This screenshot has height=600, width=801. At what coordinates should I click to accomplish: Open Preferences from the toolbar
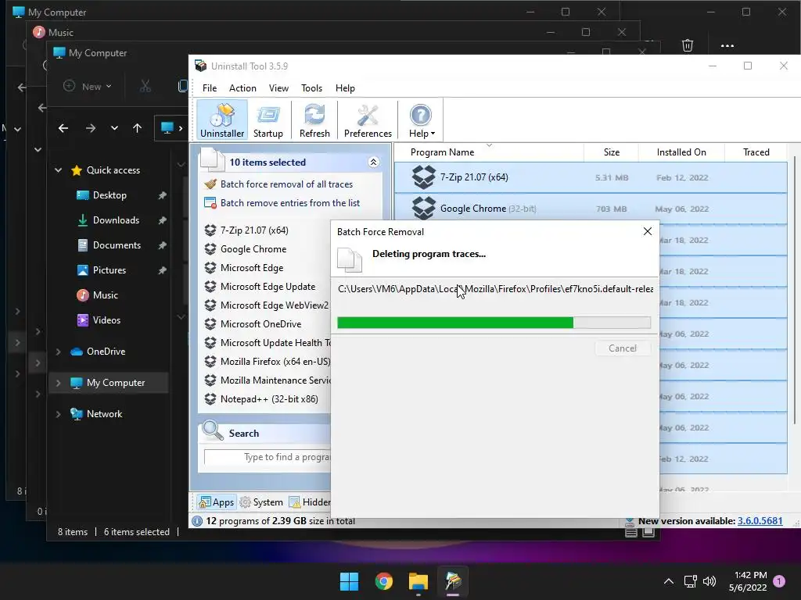coord(368,120)
